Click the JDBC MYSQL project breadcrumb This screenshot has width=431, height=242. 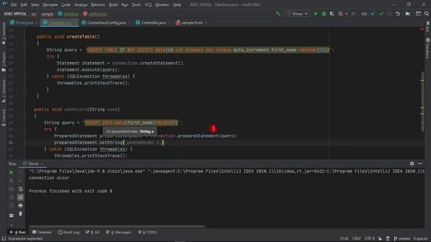click(15, 13)
